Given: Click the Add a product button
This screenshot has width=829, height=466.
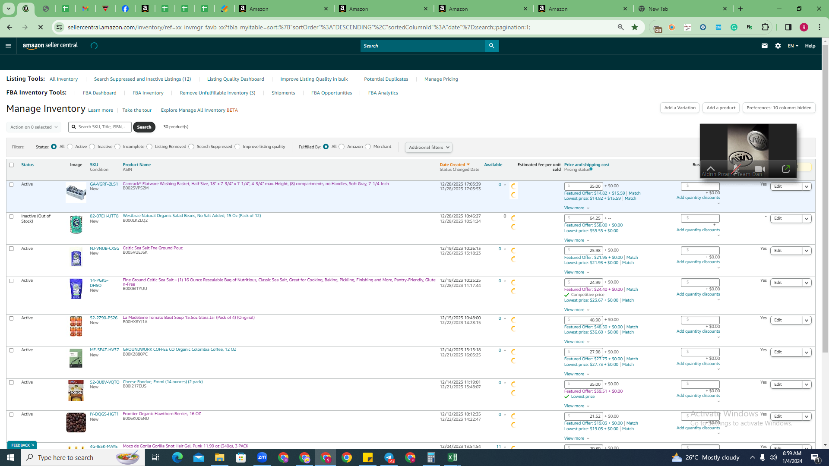Looking at the screenshot, I should (x=721, y=108).
